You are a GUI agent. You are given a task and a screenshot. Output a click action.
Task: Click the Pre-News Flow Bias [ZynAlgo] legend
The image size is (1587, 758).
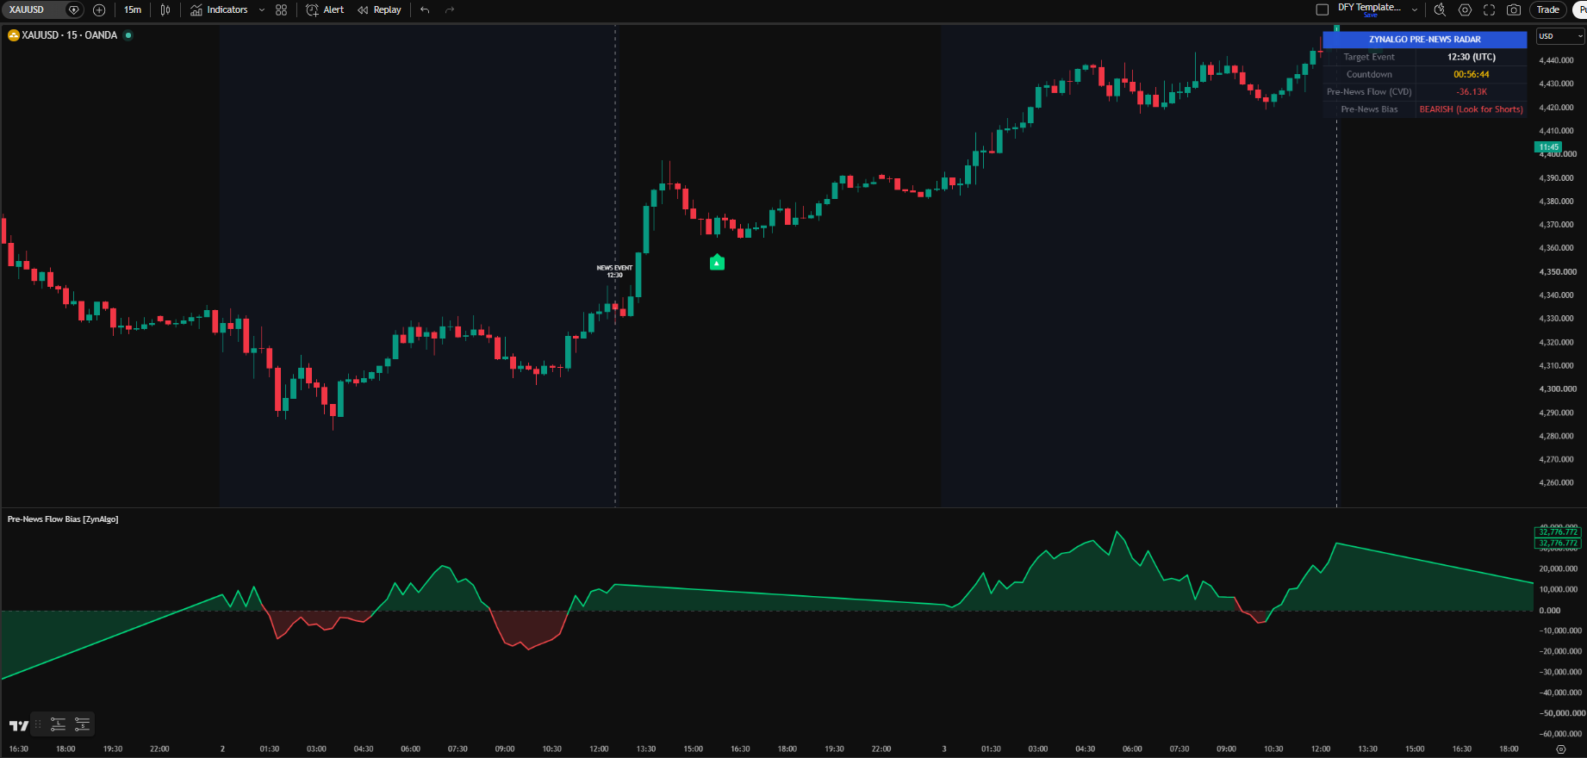pos(63,519)
